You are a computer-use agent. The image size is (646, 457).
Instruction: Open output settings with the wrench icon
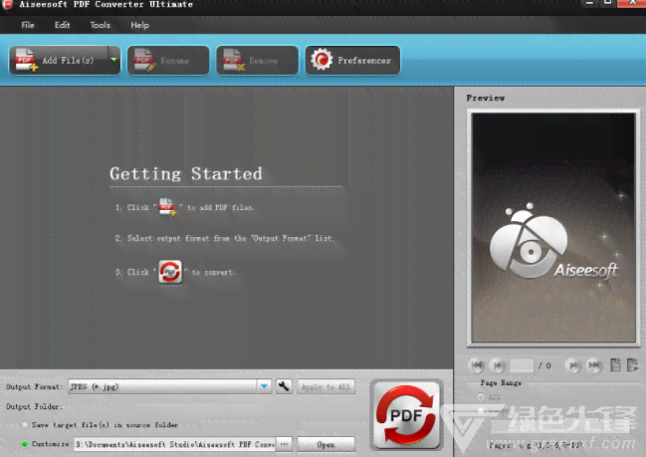click(284, 386)
